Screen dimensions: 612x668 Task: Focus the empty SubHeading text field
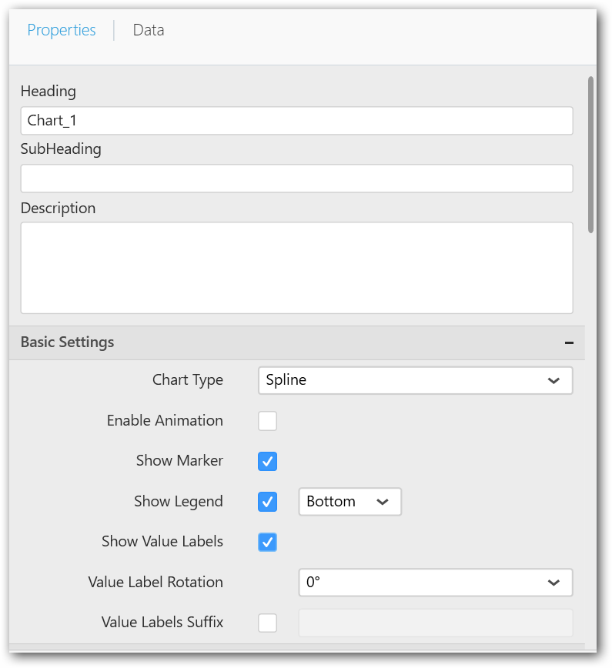296,179
